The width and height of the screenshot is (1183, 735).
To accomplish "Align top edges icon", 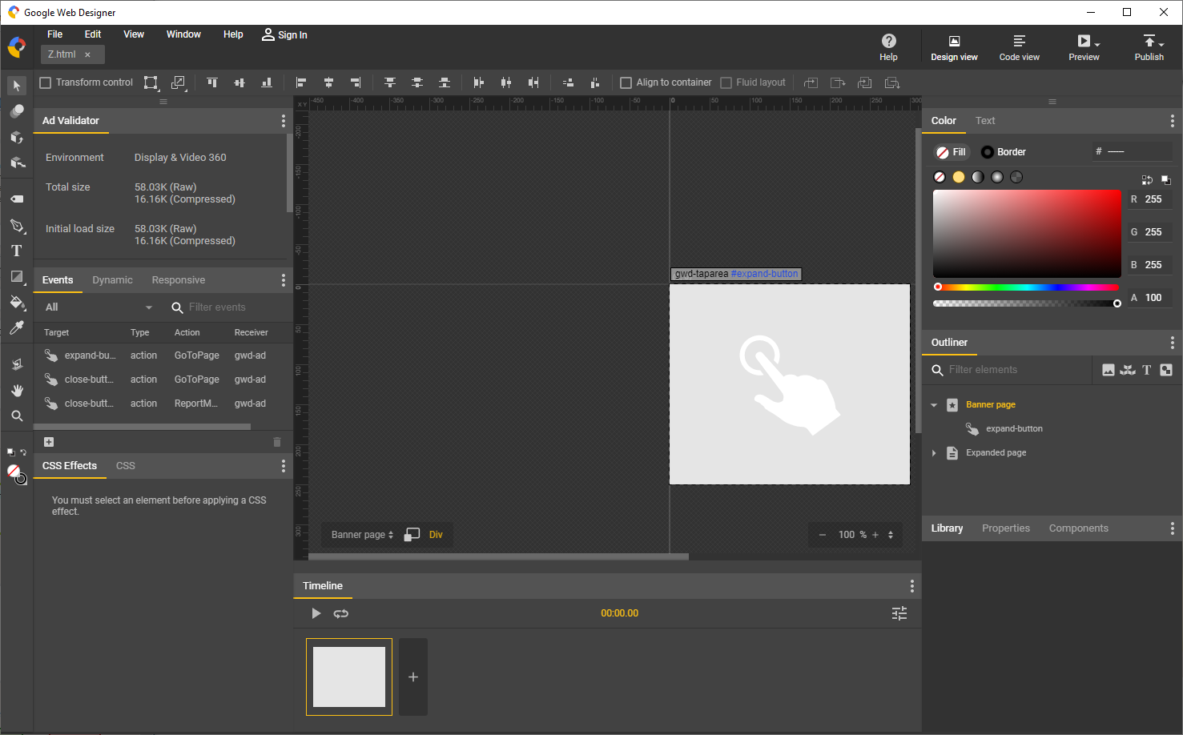I will point(212,82).
